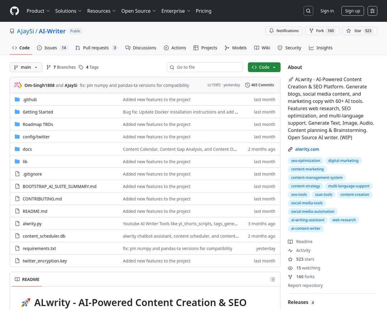Click Notifications bell button
Viewport: 387px width, 310px height.
284,31
